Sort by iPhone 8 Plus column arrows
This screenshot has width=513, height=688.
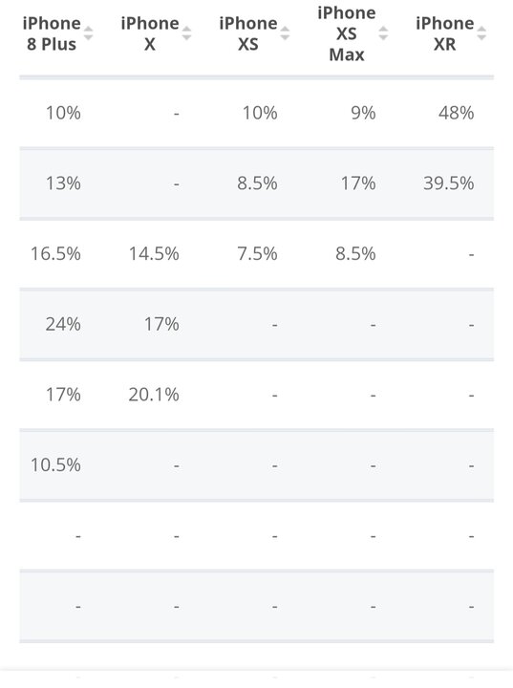tap(88, 33)
